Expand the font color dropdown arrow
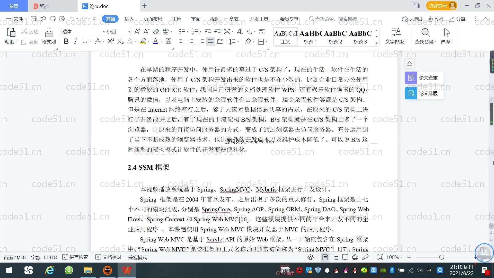Image resolution: width=494 pixels, height=278 pixels. coord(161,41)
